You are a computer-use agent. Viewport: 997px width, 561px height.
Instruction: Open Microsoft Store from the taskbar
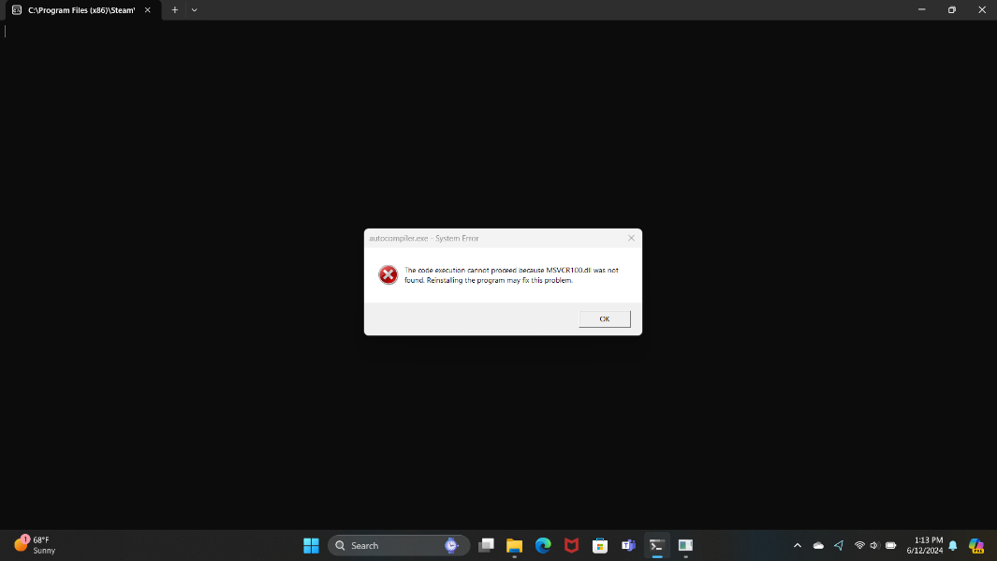point(600,545)
